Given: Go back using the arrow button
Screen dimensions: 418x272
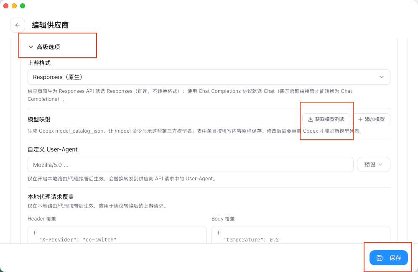Looking at the screenshot, I should pos(18,25).
